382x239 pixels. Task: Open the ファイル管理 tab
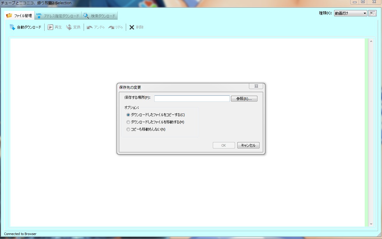coord(19,15)
